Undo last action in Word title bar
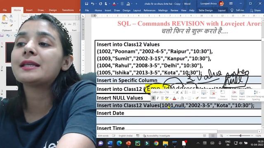This screenshot has height=148, width=264. (x=92, y=4)
